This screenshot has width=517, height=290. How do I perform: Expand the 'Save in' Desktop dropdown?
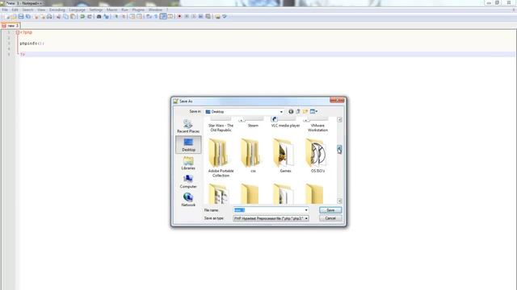click(281, 112)
